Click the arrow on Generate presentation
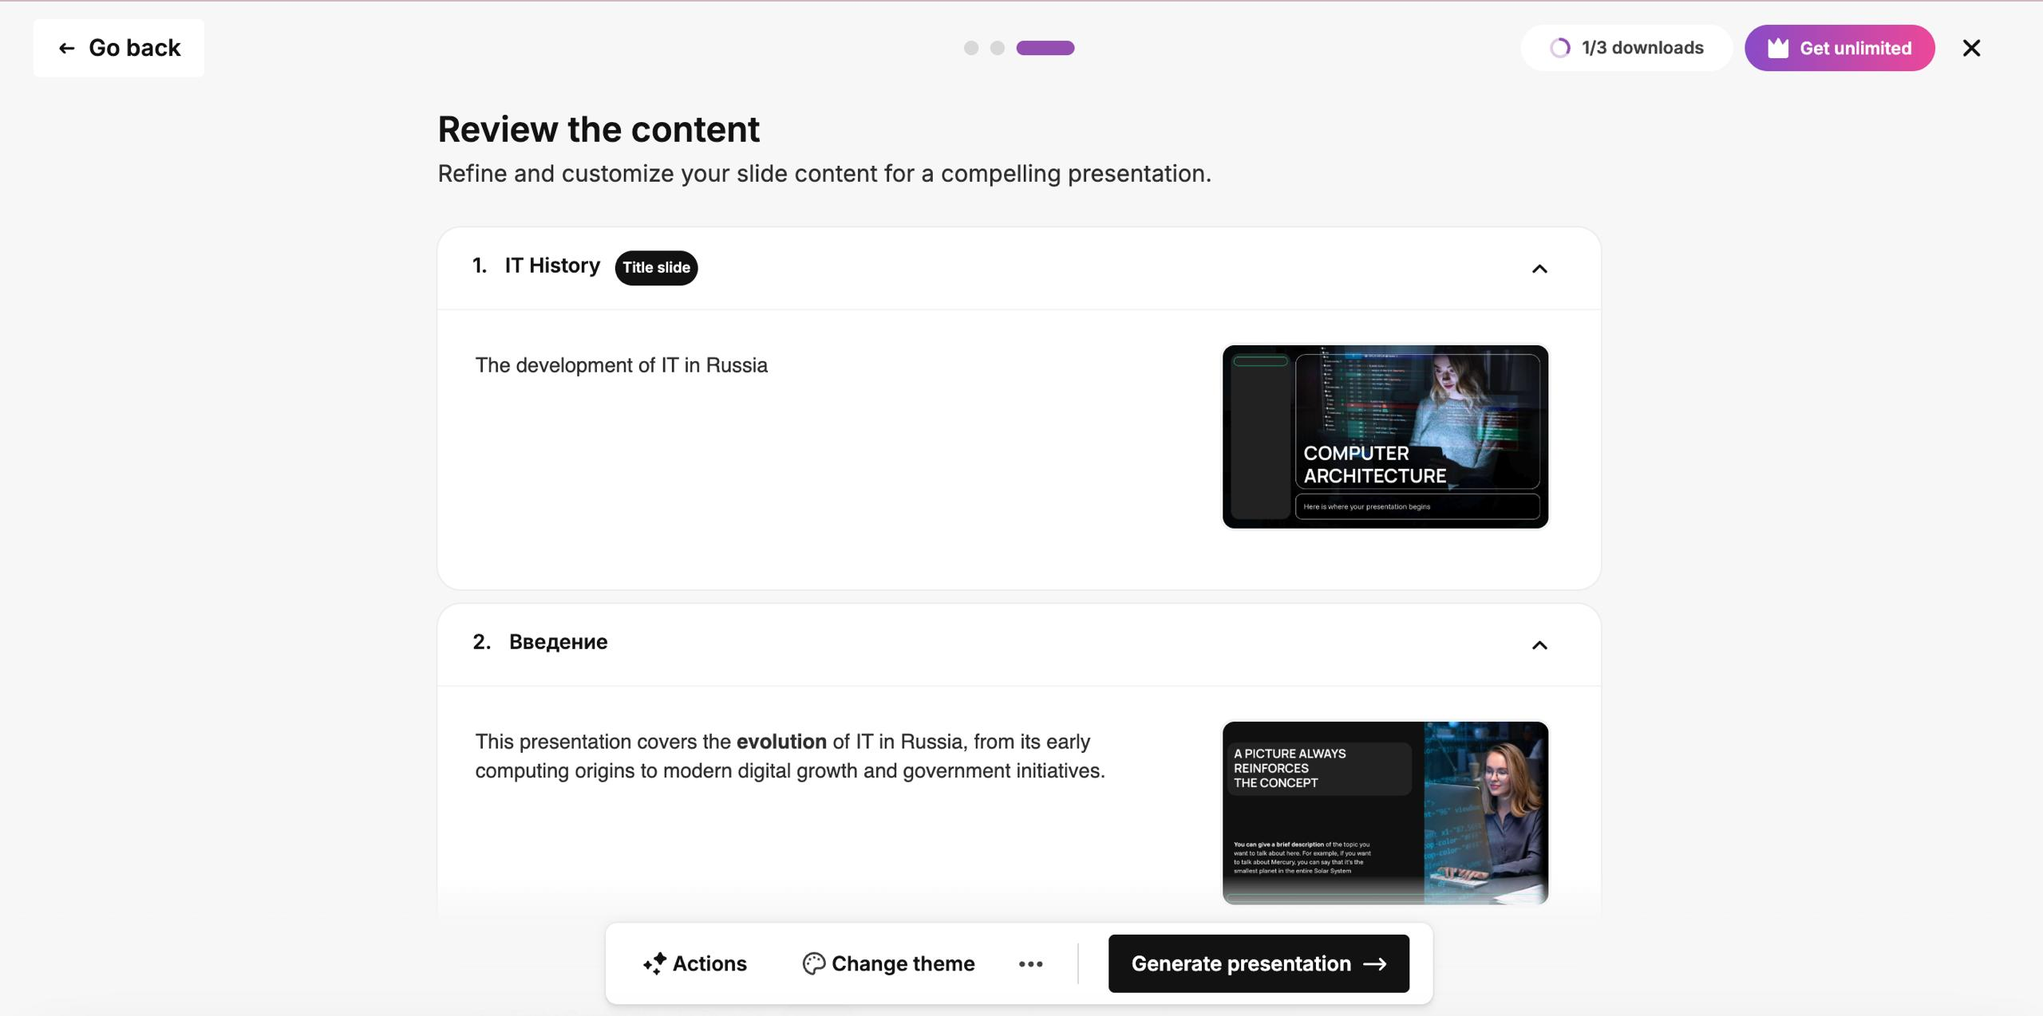 (x=1374, y=963)
